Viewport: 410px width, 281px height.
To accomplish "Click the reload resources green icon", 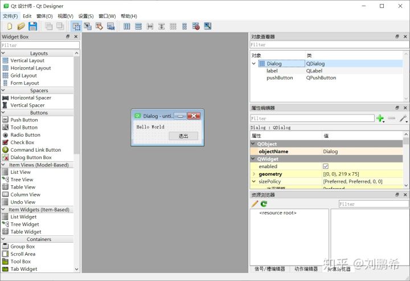I will [x=264, y=204].
